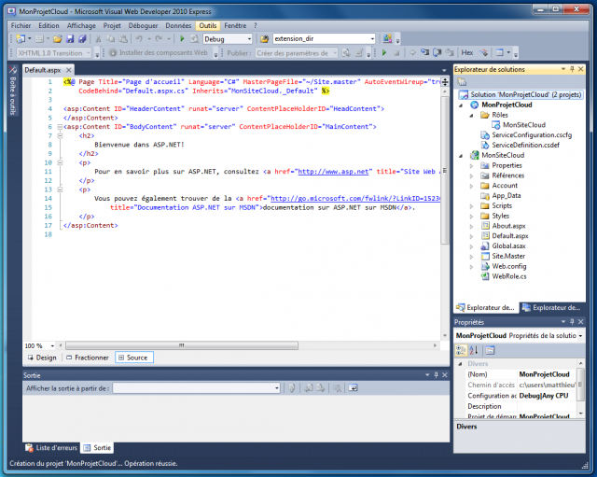The image size is (597, 477).
Task: Click the split editor icon above the scrollbar
Action: pyautogui.click(x=445, y=82)
